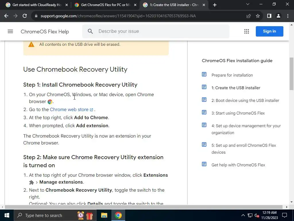This screenshot has height=221, width=294.
Task: Click the search magnifier icon
Action: click(x=90, y=31)
